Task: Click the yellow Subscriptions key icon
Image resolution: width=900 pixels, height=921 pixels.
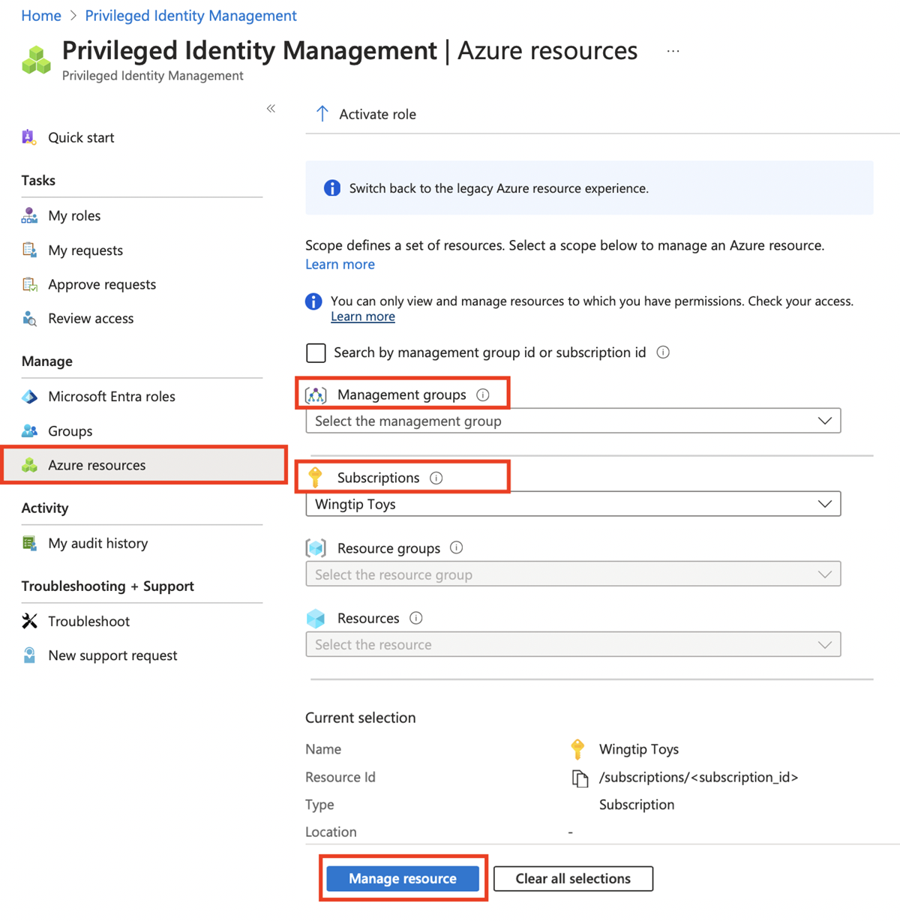Action: point(316,477)
